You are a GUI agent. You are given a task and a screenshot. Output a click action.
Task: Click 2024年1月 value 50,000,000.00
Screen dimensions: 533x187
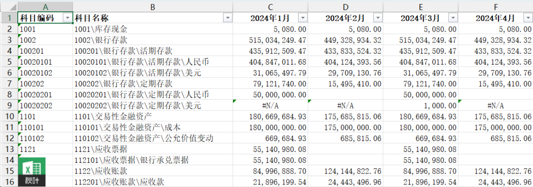point(270,95)
